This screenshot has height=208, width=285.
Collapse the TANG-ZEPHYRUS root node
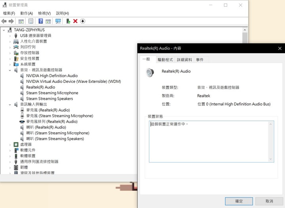point(4,30)
